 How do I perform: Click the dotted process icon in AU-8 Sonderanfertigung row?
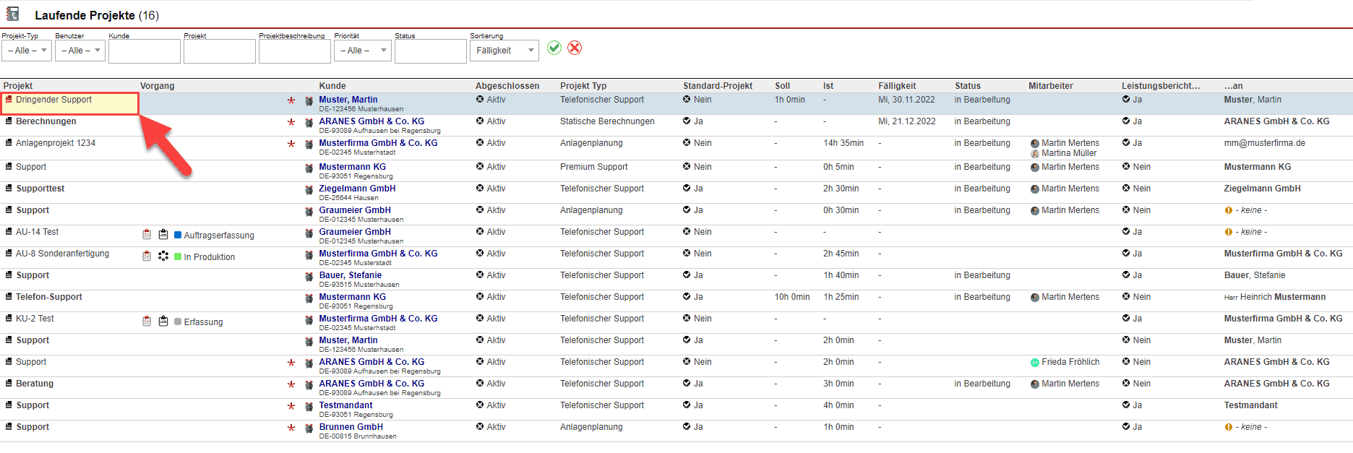pos(163,256)
